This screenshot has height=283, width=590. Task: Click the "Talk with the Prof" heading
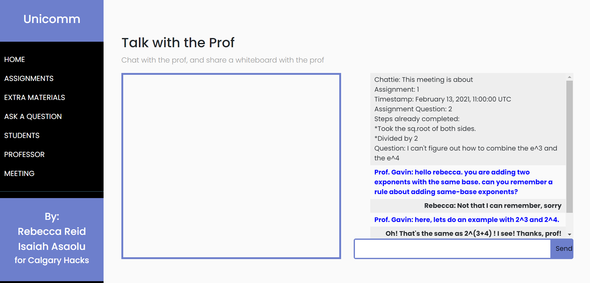(x=178, y=43)
